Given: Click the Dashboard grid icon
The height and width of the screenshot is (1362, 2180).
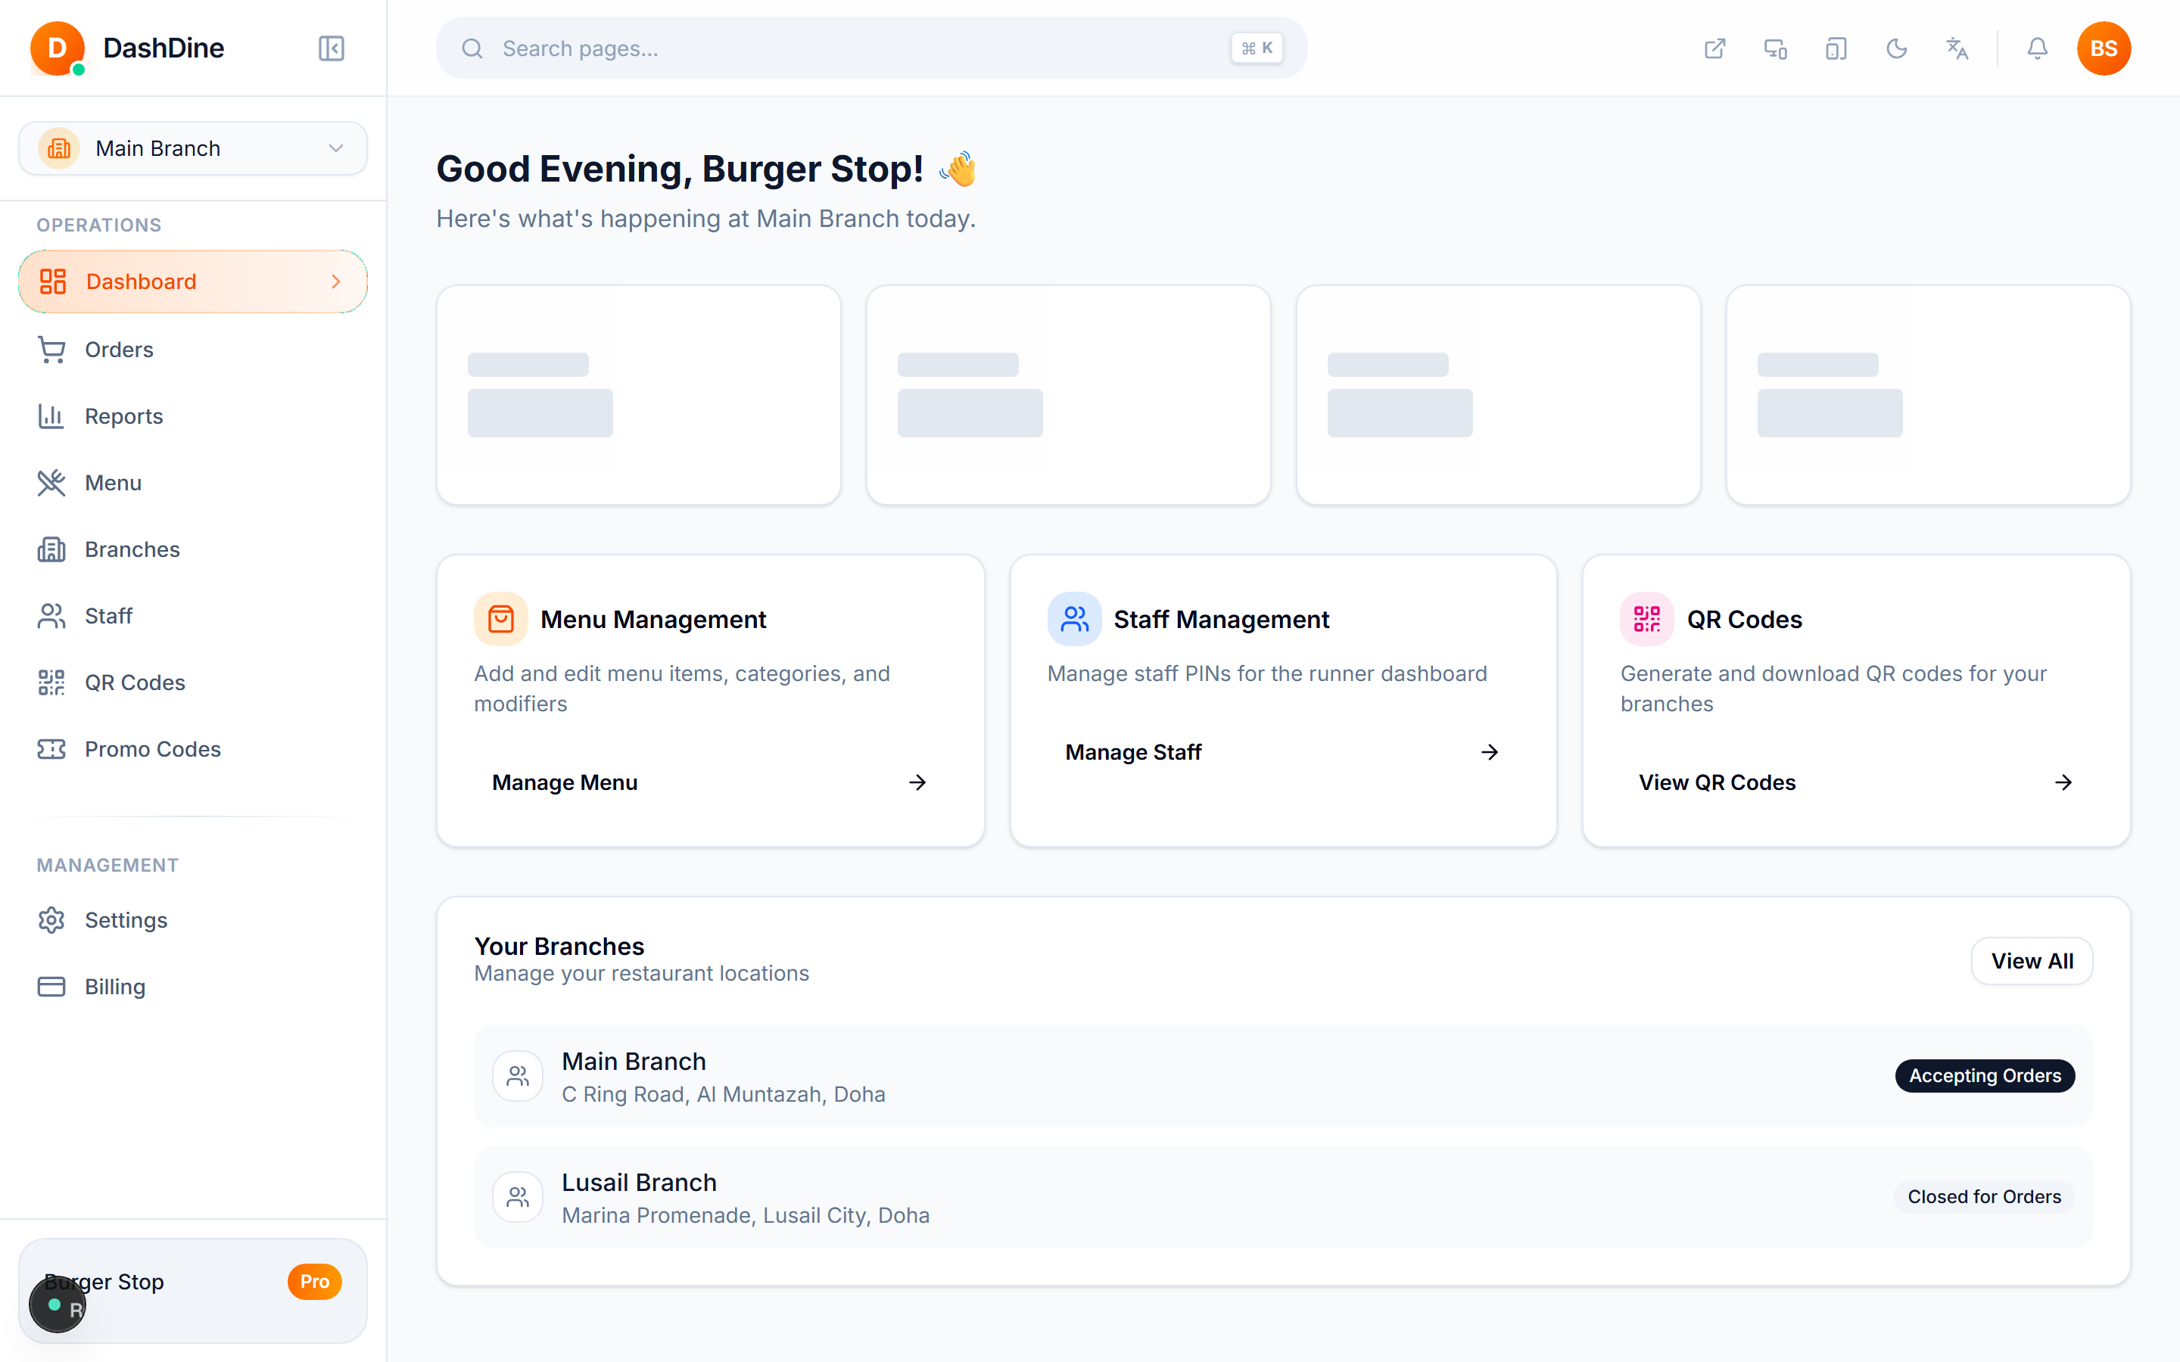Looking at the screenshot, I should [53, 281].
